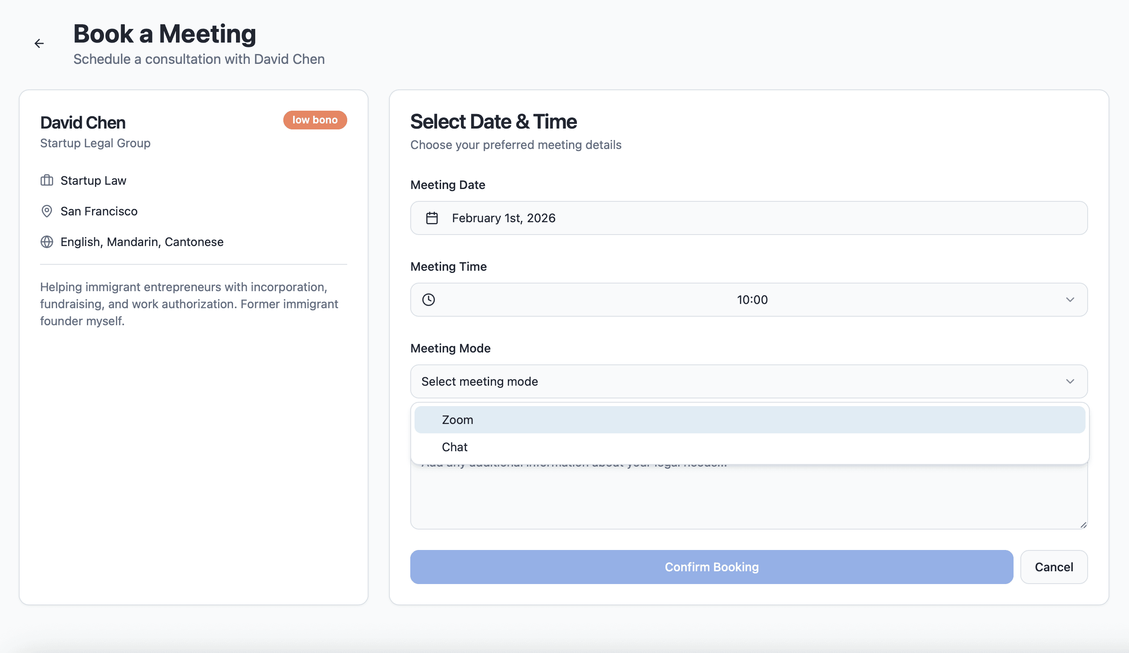Click the globe icon beside languages
1129x653 pixels.
[x=46, y=242]
